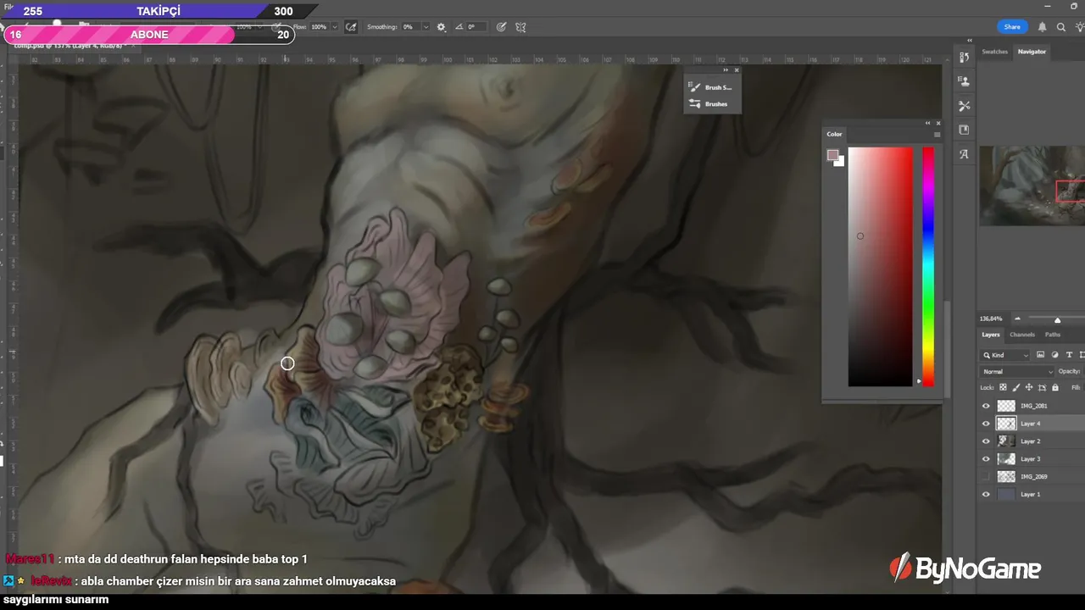Screen dimensions: 1085x610
Task: Switch to the Paths tab
Action: point(1053,335)
